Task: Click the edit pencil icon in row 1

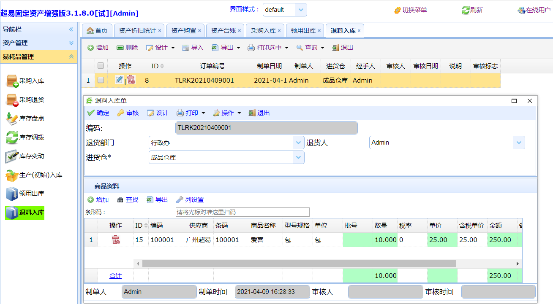Action: point(119,80)
